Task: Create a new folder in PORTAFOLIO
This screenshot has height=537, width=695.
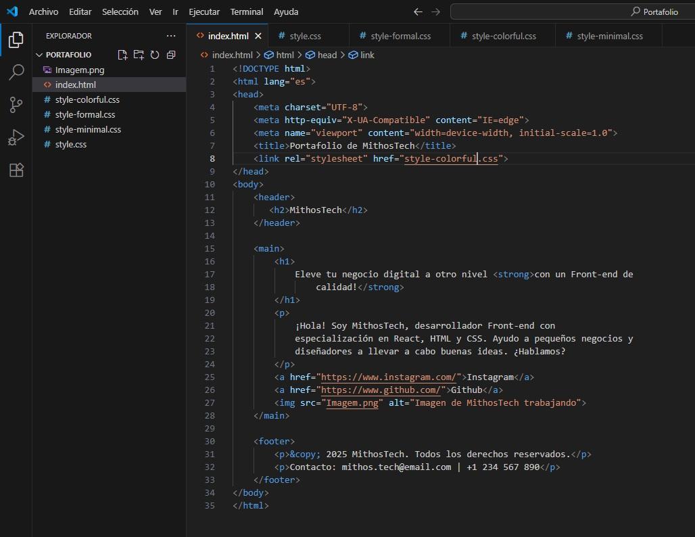Action: (x=139, y=55)
